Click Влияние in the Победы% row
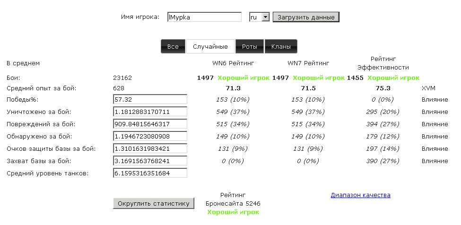Screen dimensions: 461x225 click(x=435, y=100)
